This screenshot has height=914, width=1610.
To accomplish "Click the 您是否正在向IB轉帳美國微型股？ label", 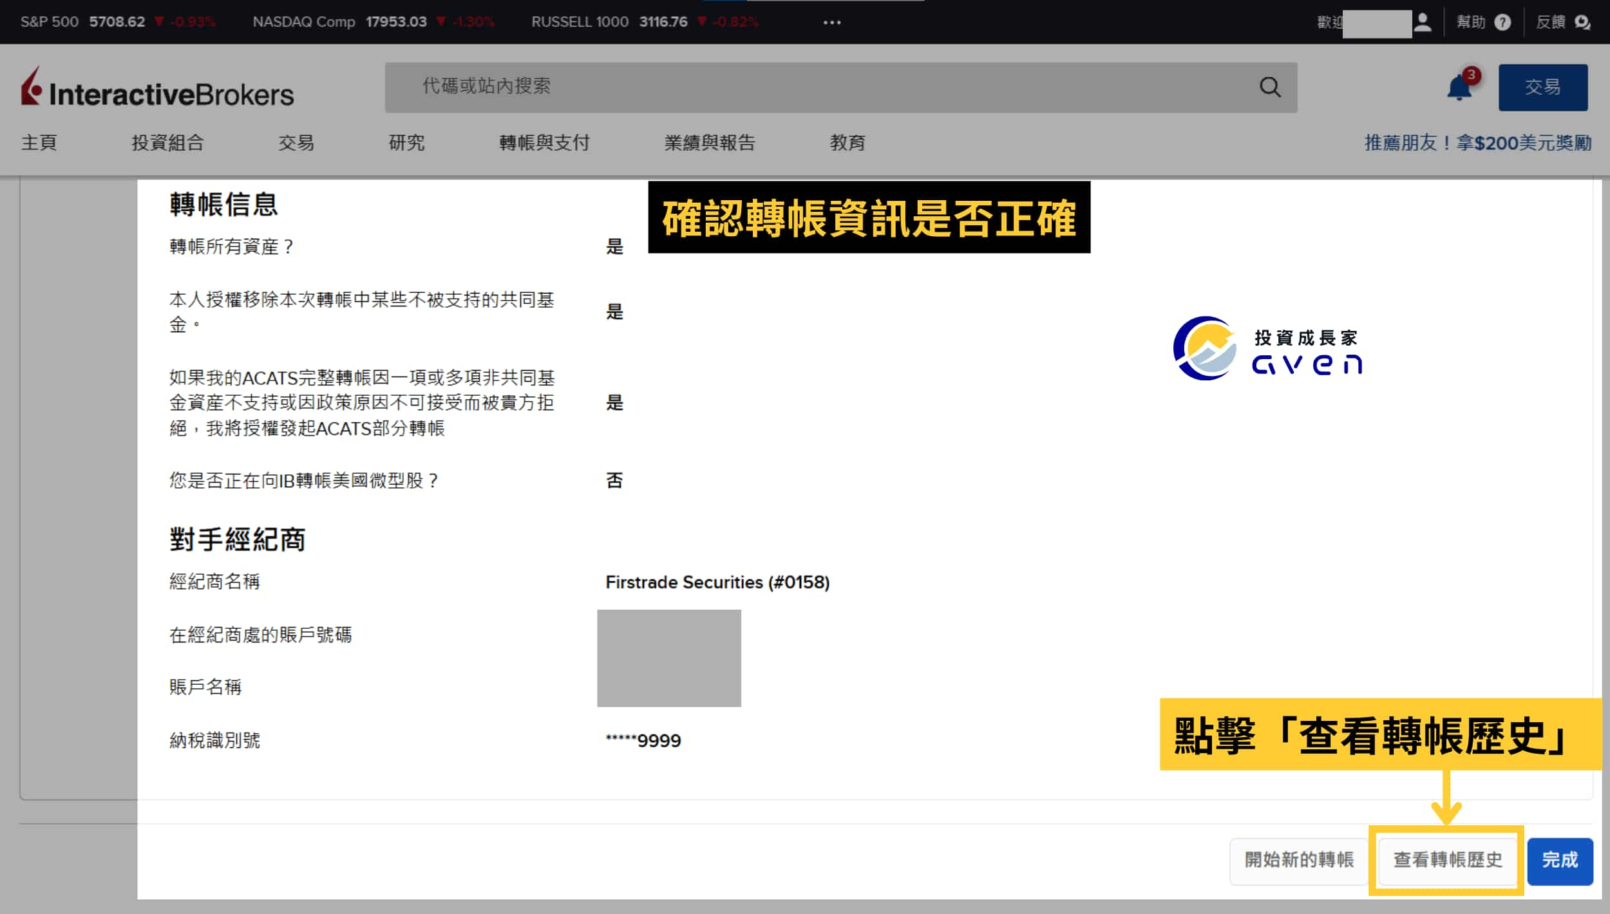I will pos(304,480).
